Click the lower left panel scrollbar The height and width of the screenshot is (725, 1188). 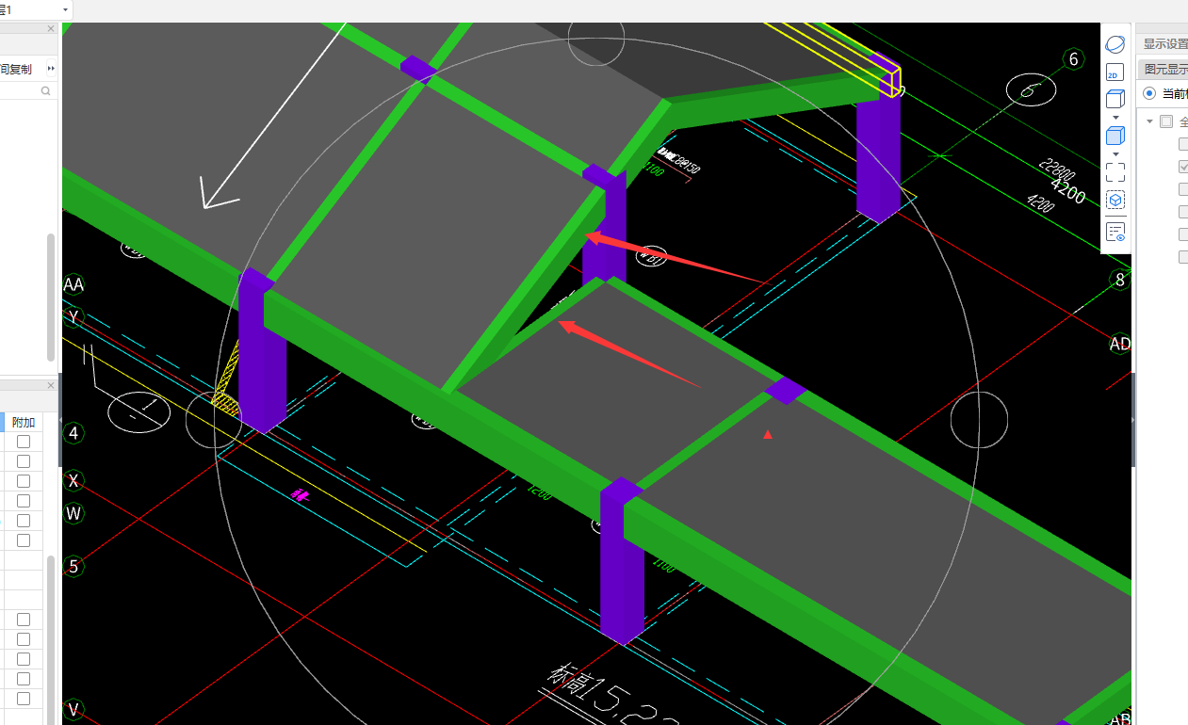point(51,640)
